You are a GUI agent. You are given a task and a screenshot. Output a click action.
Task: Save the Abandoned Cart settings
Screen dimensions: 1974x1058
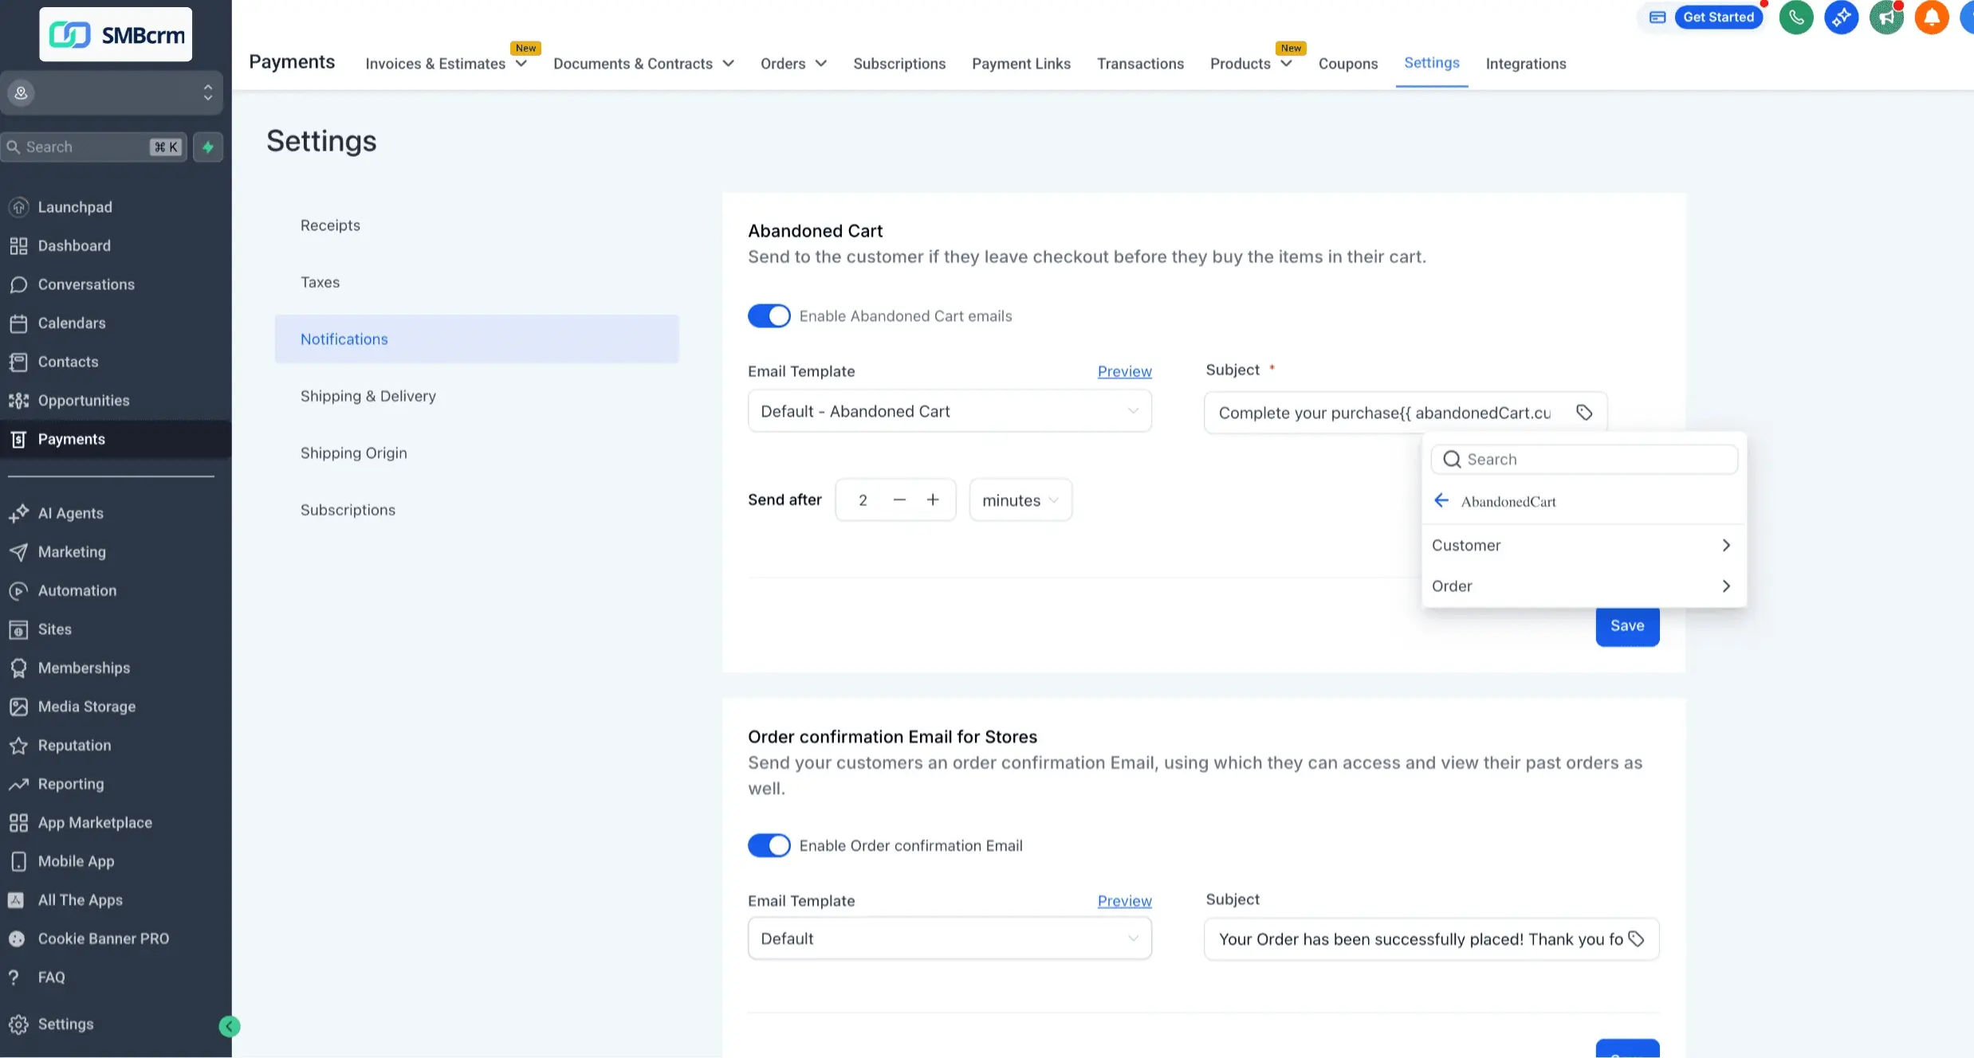(x=1627, y=626)
